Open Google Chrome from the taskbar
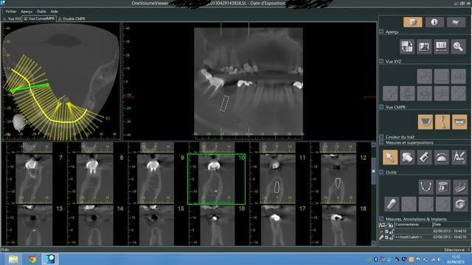The image size is (472, 265). click(x=32, y=259)
